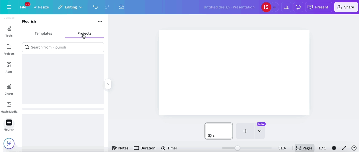This screenshot has height=152, width=359.
Task: Open the help question mark
Action: pos(354,148)
